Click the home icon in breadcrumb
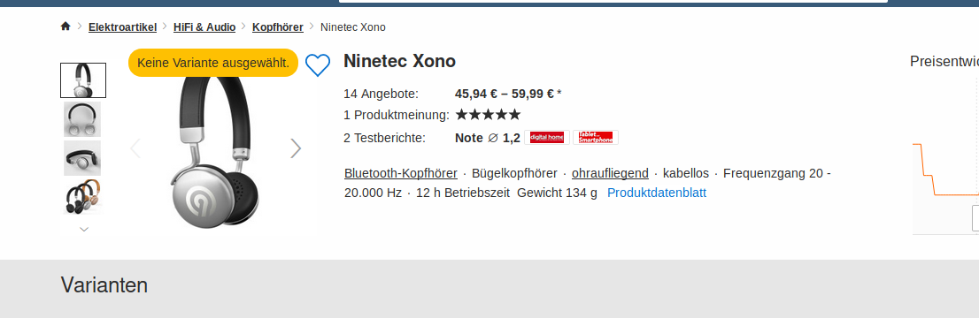 tap(66, 26)
